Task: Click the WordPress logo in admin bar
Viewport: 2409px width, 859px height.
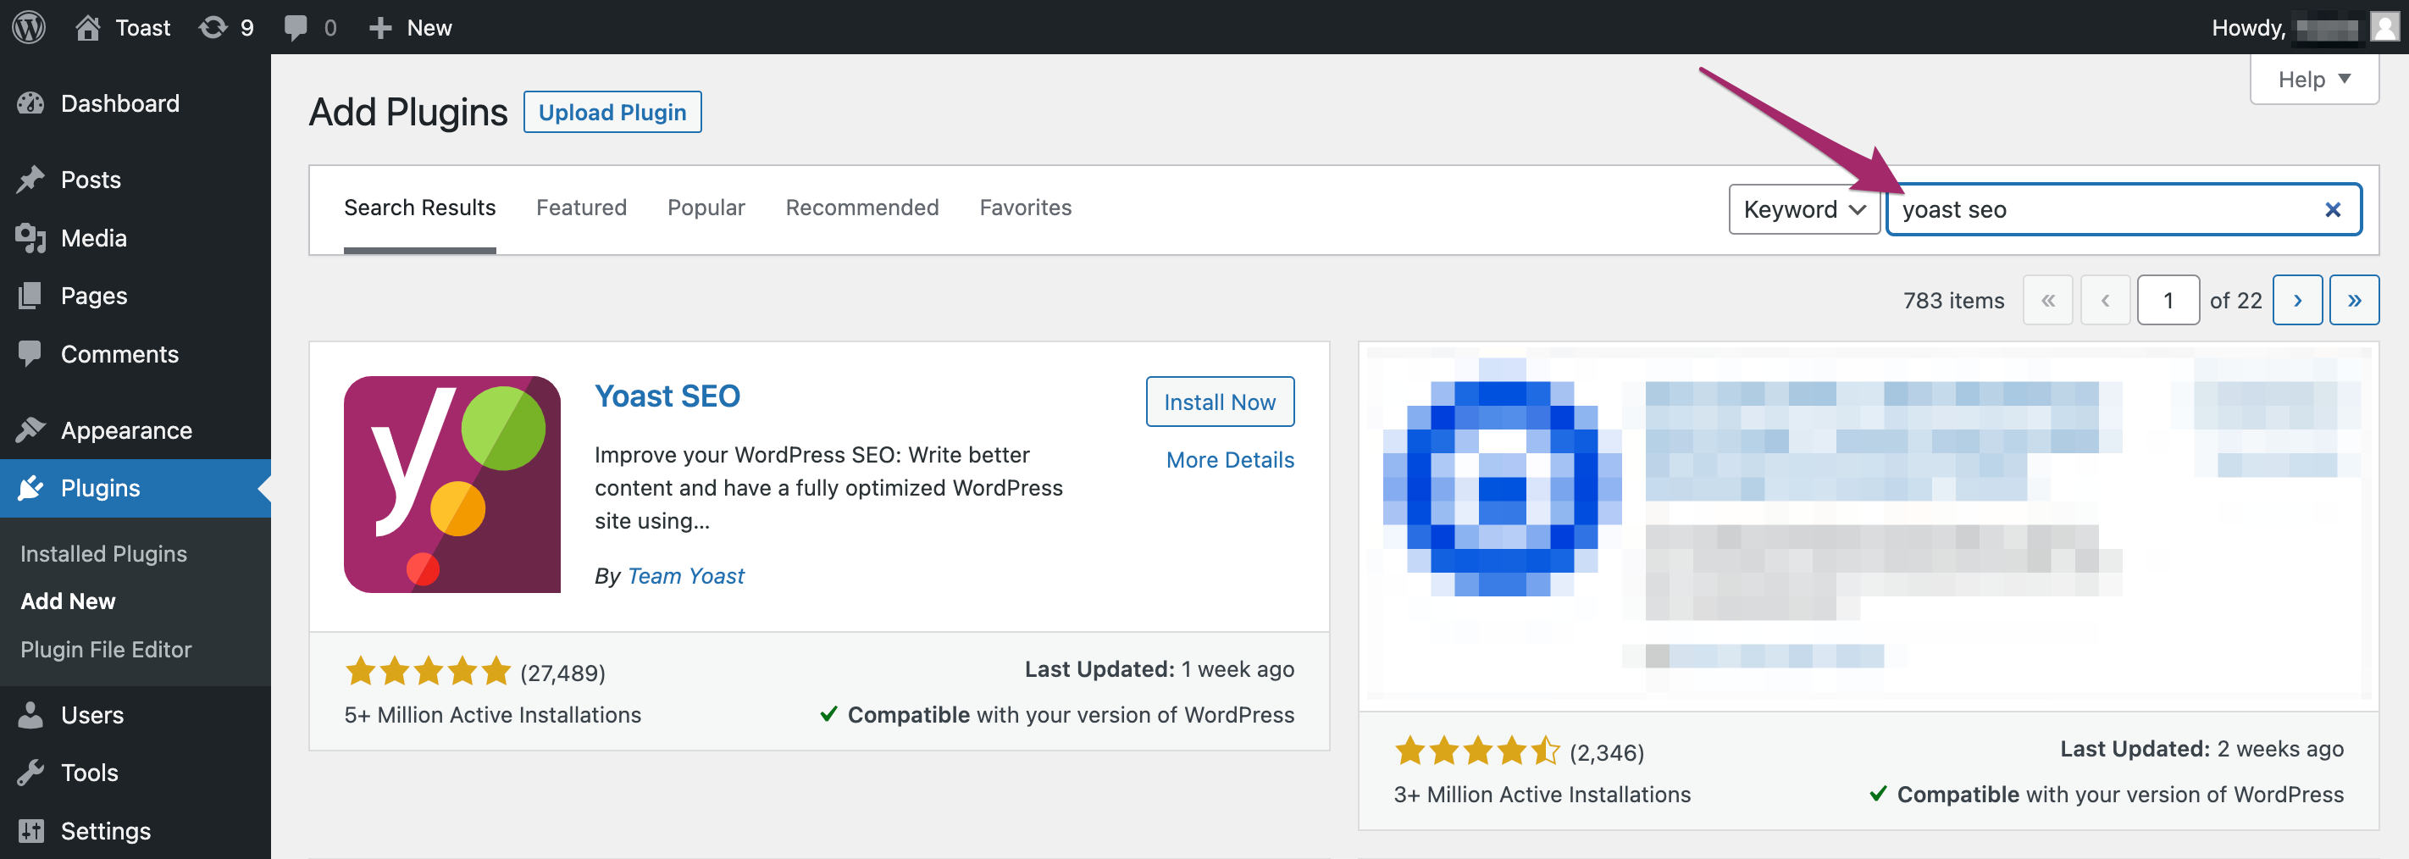Action: (x=29, y=27)
